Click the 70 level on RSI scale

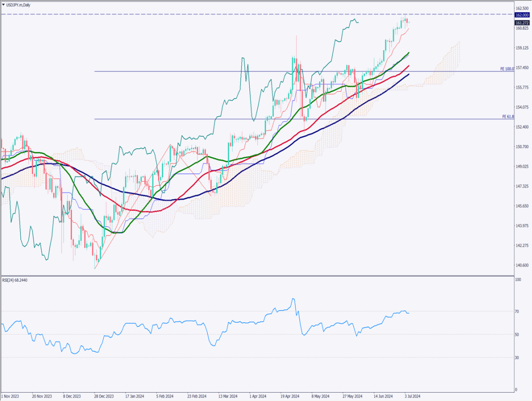pos(517,311)
